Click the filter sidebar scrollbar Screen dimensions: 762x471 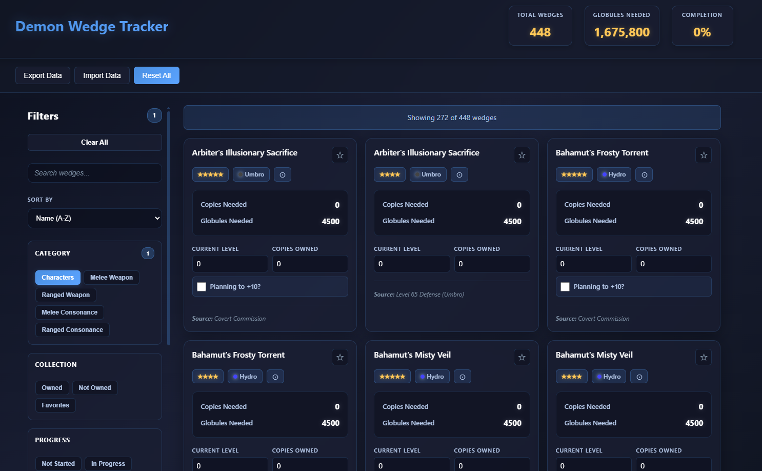169,228
